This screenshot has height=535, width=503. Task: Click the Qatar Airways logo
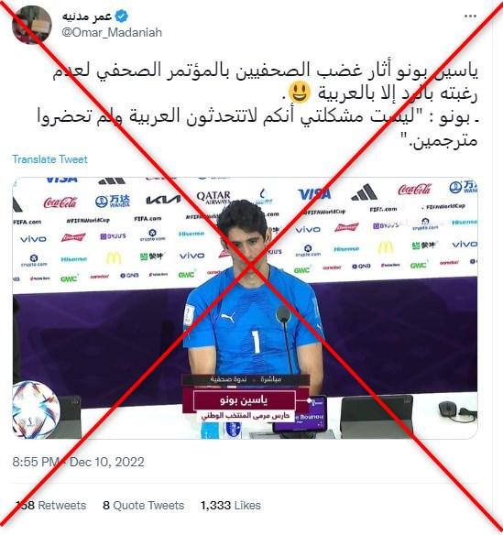tap(213, 198)
